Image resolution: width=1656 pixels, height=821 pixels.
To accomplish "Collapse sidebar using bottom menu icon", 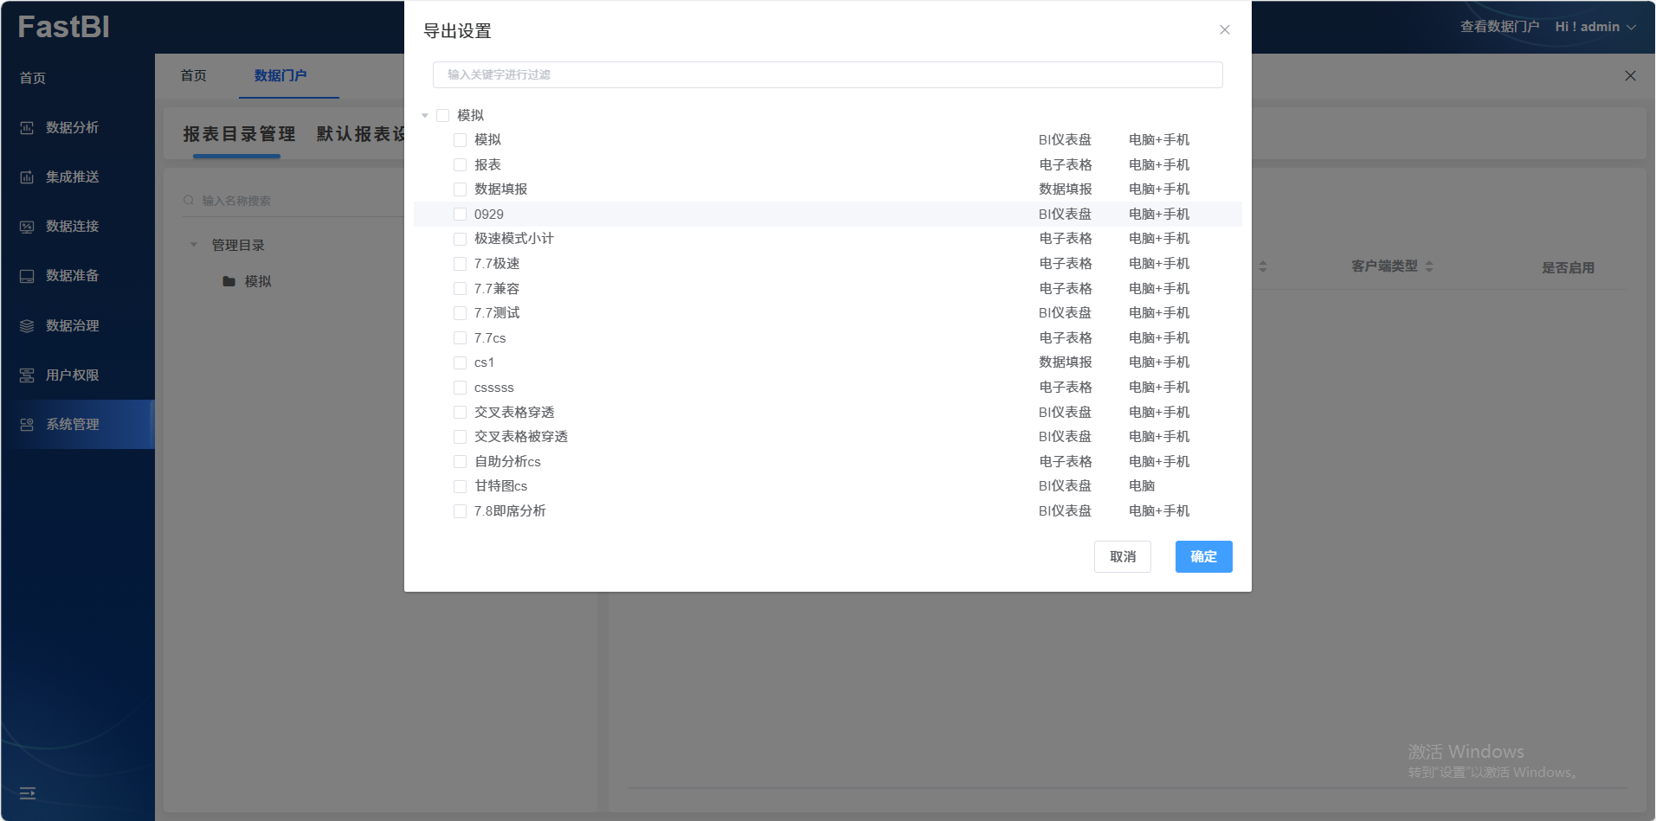I will point(28,793).
